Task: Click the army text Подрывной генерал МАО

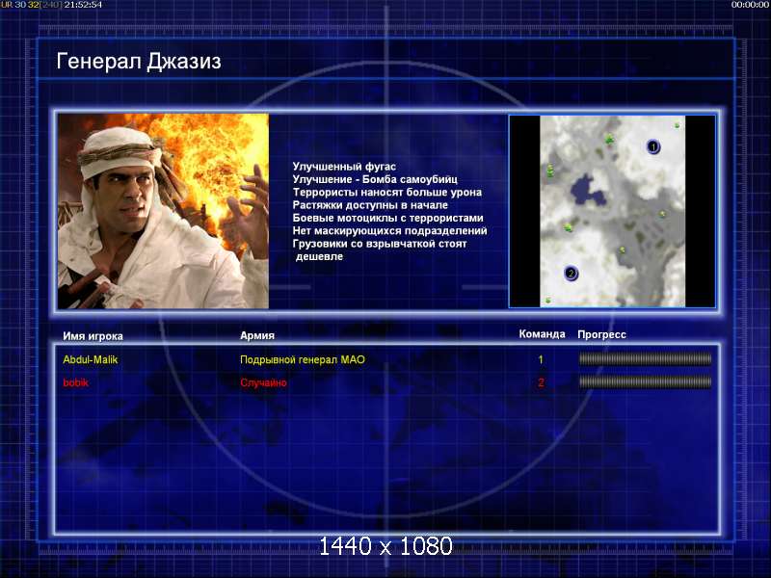Action: point(303,359)
